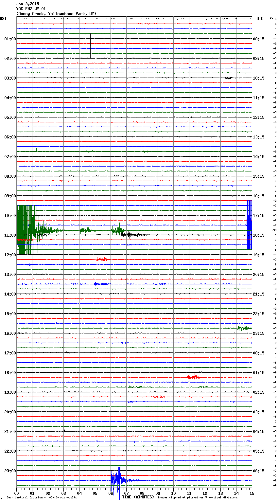Click the 17:15 UTC time label
This screenshot has height=502, width=278.
click(259, 216)
